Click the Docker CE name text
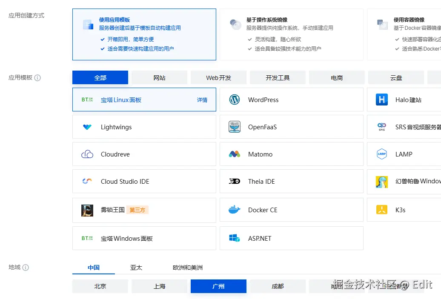This screenshot has height=299, width=441. pos(263,210)
